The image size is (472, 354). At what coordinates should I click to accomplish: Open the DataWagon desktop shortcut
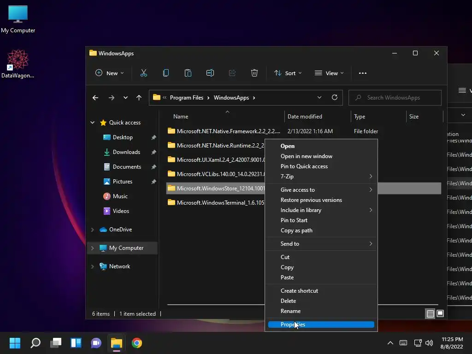(18, 64)
